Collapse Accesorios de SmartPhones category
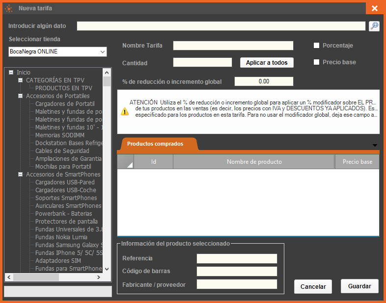386x303 pixels. coord(20,175)
